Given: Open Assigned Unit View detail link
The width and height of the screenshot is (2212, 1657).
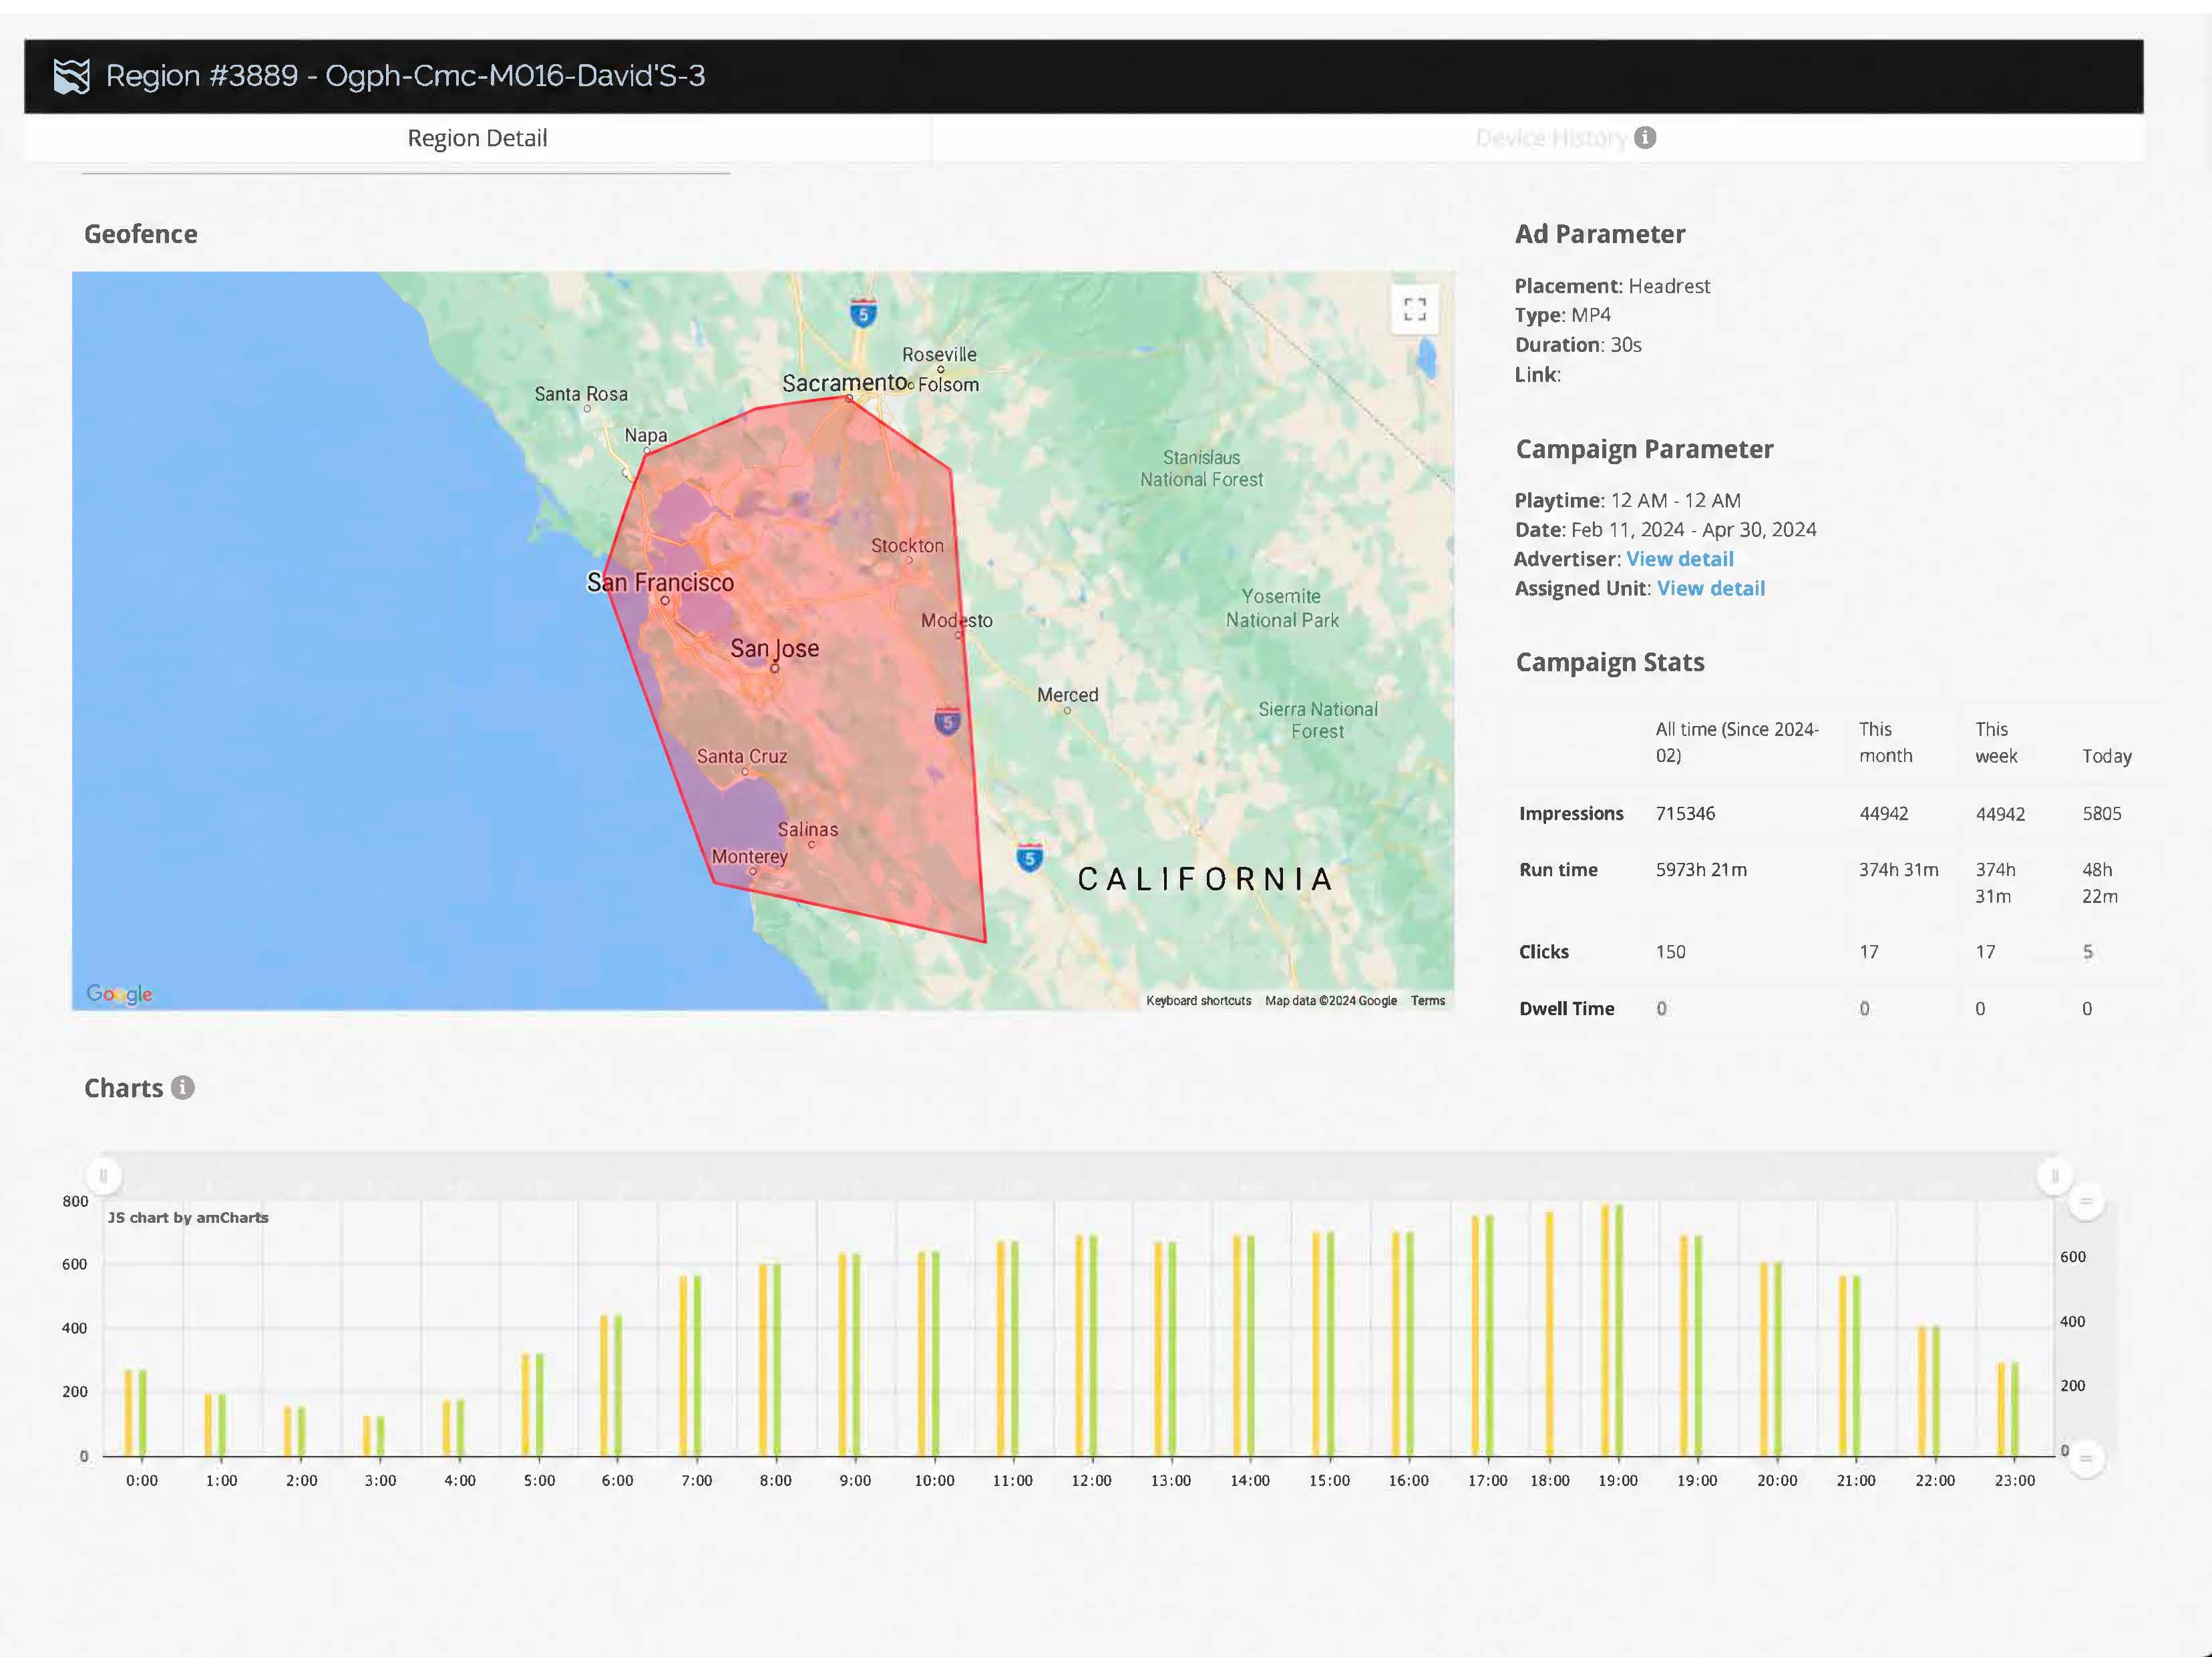Looking at the screenshot, I should pos(1710,588).
